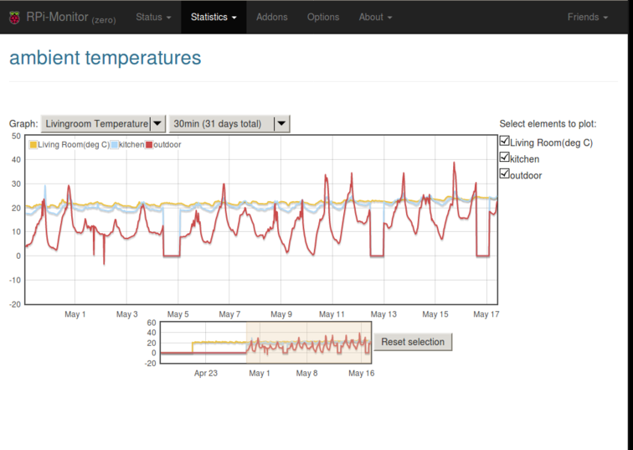Click red outdoor legend swatch

point(149,145)
